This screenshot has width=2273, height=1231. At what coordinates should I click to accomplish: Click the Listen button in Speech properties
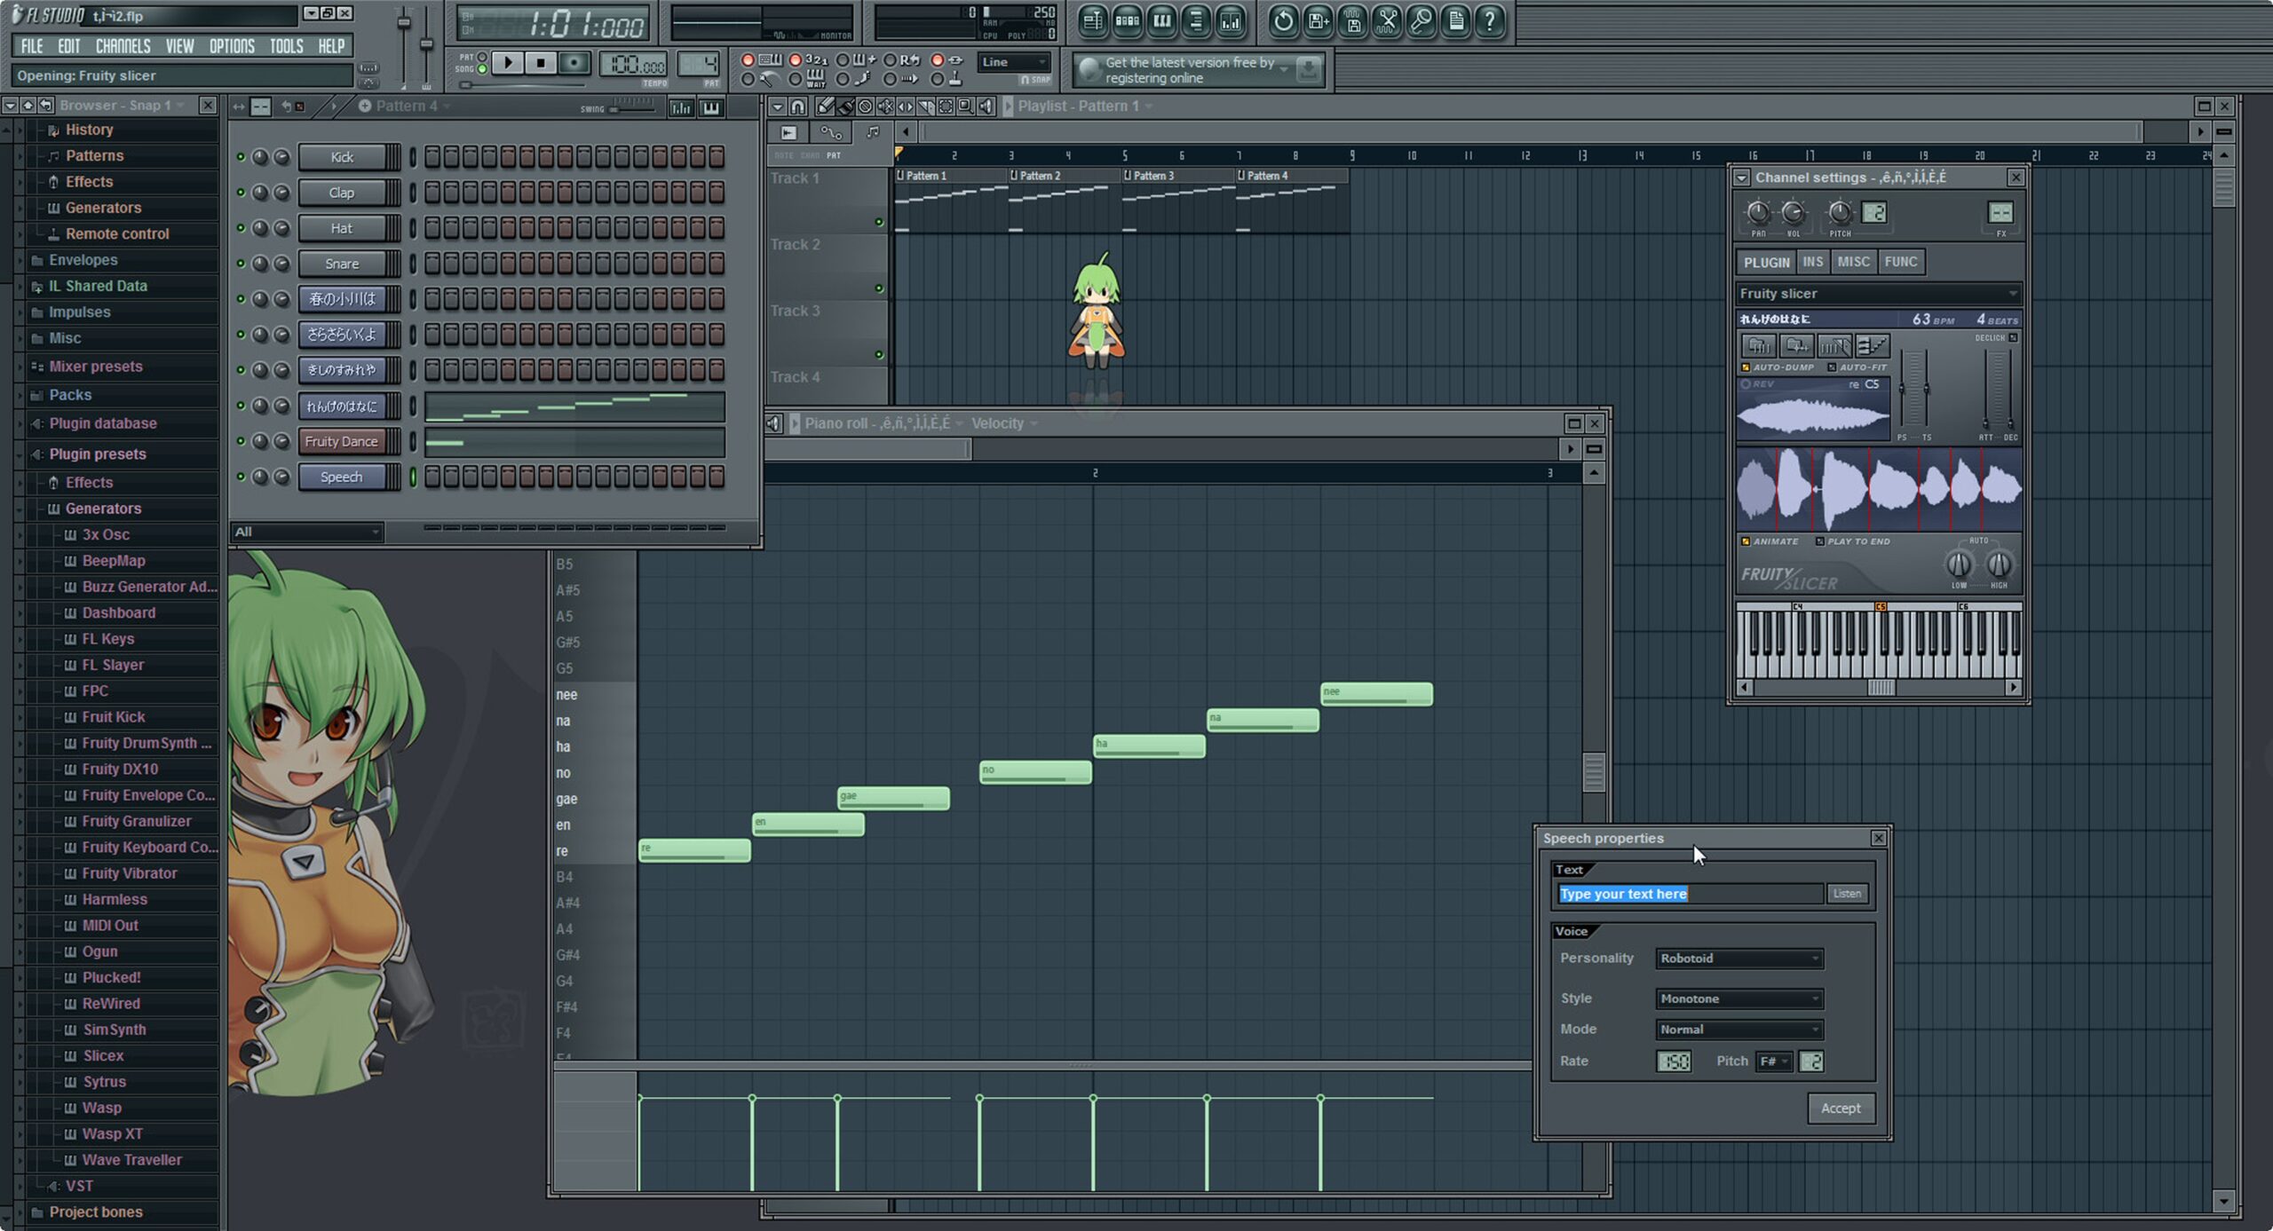pyautogui.click(x=1847, y=894)
